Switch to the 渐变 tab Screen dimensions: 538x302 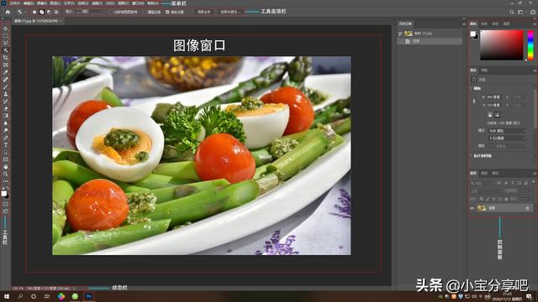[x=495, y=24]
